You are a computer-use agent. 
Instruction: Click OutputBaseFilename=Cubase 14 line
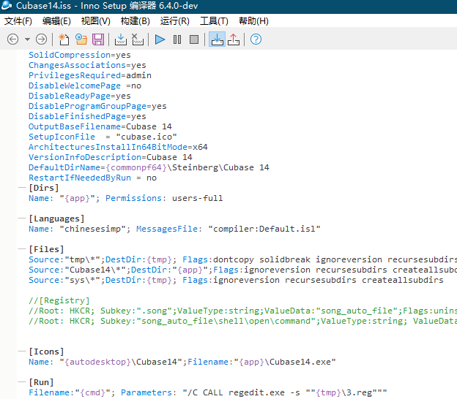100,126
